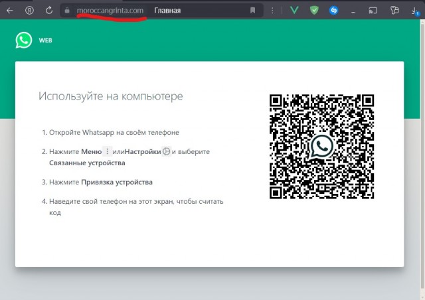Click the bold text Связанные устройства
This screenshot has height=300, width=425.
[87, 163]
